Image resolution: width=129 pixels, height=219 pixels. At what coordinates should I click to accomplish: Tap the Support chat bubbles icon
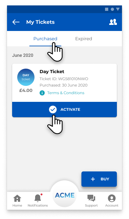(91, 198)
